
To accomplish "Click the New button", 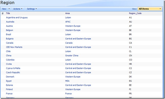I will (4, 9).
